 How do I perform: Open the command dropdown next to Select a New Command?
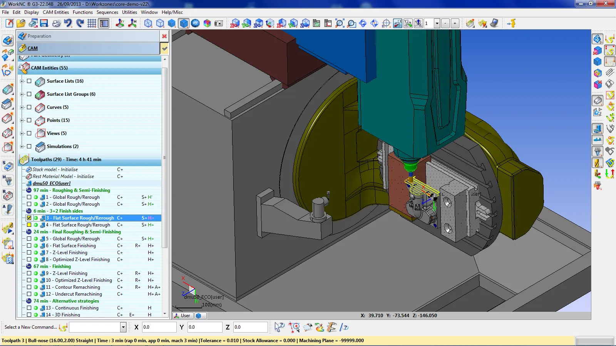click(x=123, y=327)
